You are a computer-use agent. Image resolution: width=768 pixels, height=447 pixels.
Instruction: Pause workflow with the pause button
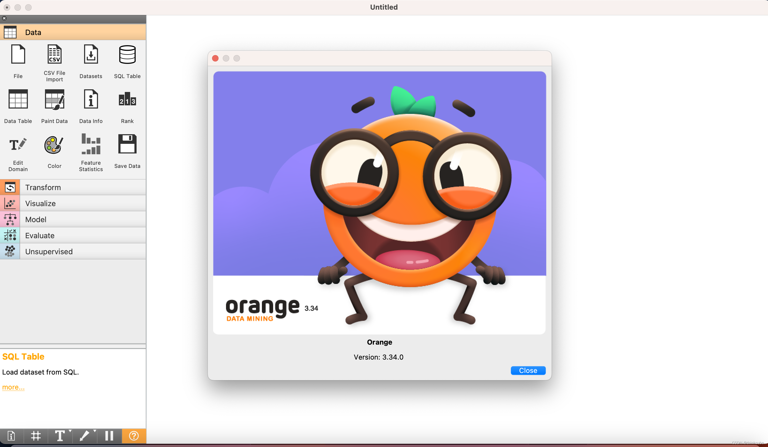[x=109, y=436]
